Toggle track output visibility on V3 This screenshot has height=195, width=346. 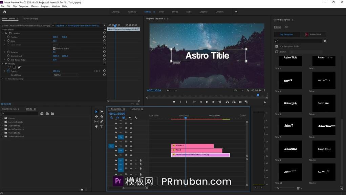(x=131, y=146)
